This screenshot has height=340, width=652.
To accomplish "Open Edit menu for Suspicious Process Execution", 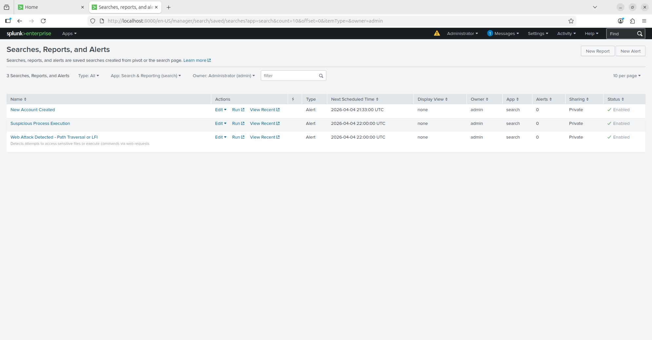I will pyautogui.click(x=221, y=124).
